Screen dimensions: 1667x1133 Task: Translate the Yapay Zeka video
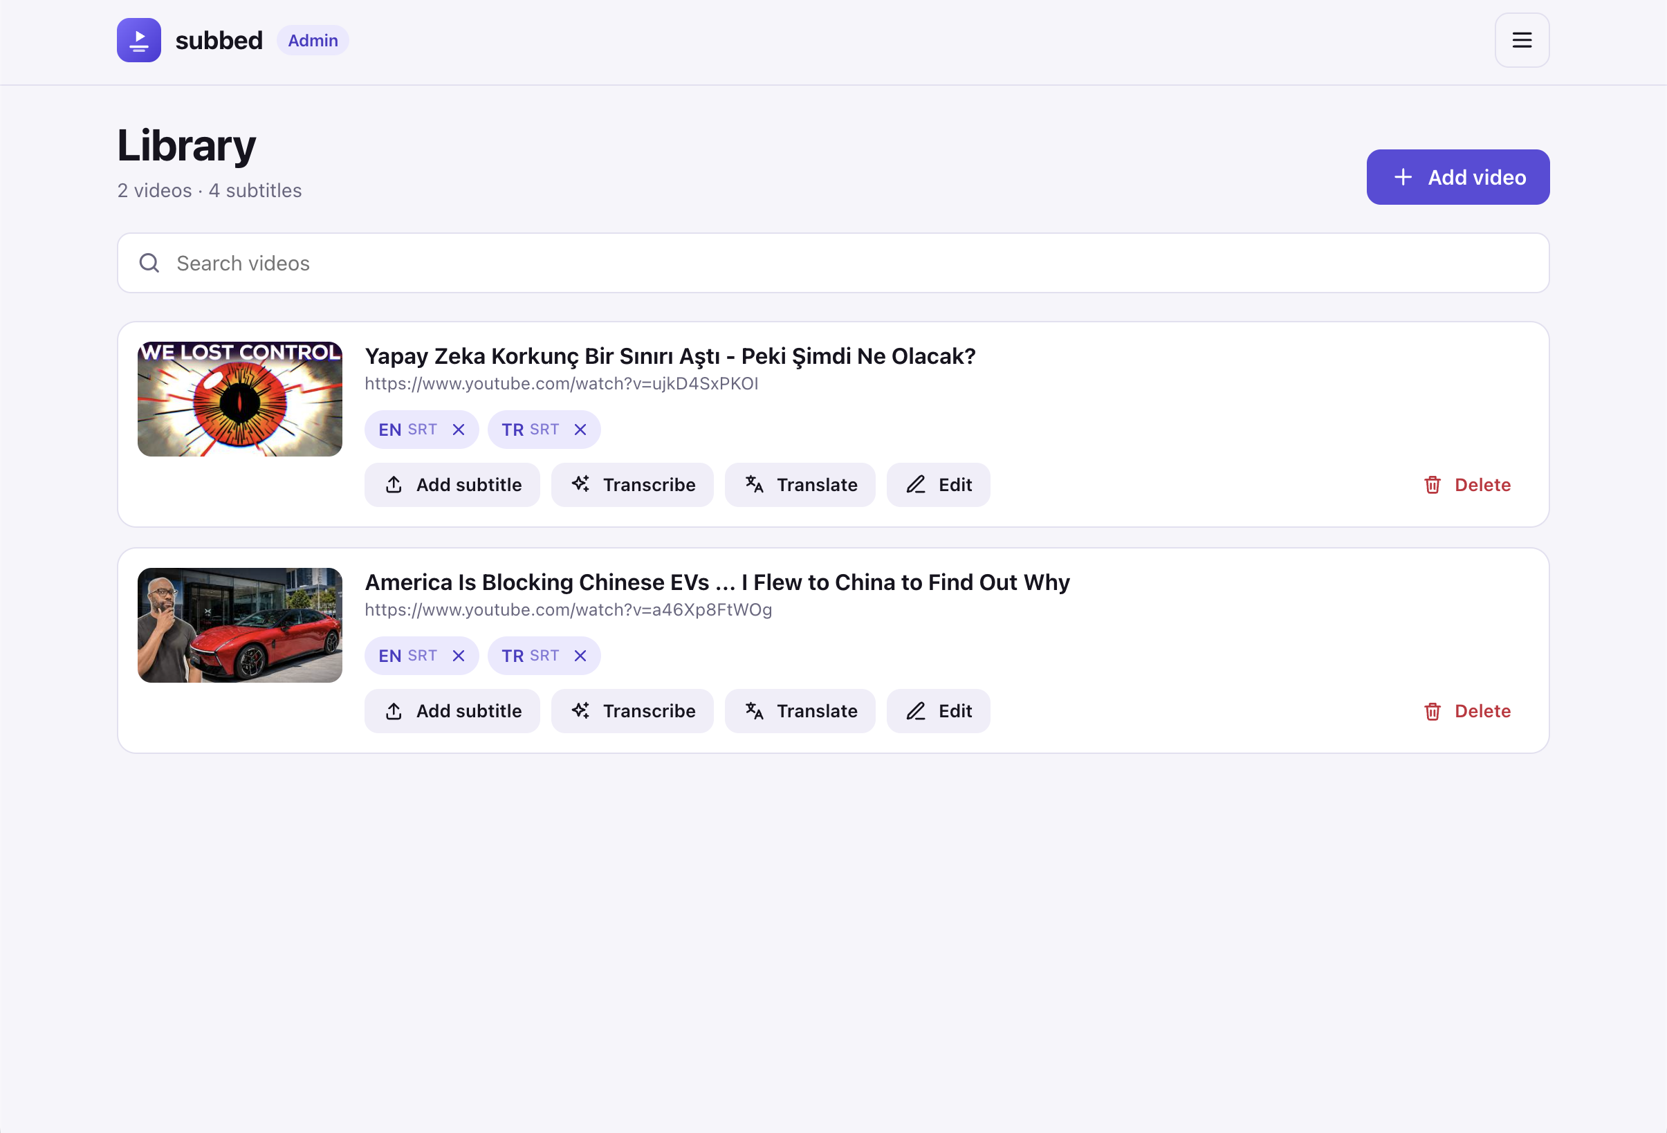point(800,485)
